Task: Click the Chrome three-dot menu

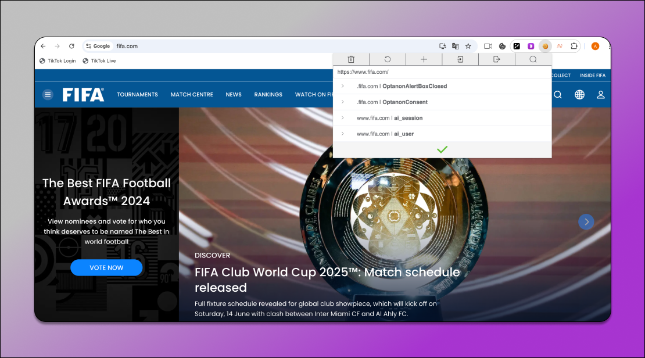Action: pyautogui.click(x=609, y=46)
